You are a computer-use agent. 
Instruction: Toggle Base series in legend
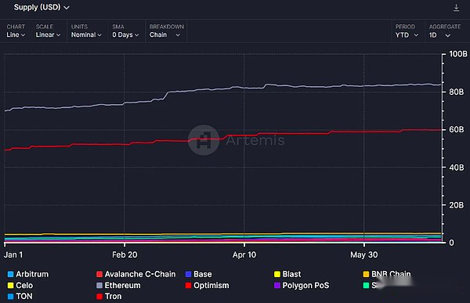pos(199,274)
